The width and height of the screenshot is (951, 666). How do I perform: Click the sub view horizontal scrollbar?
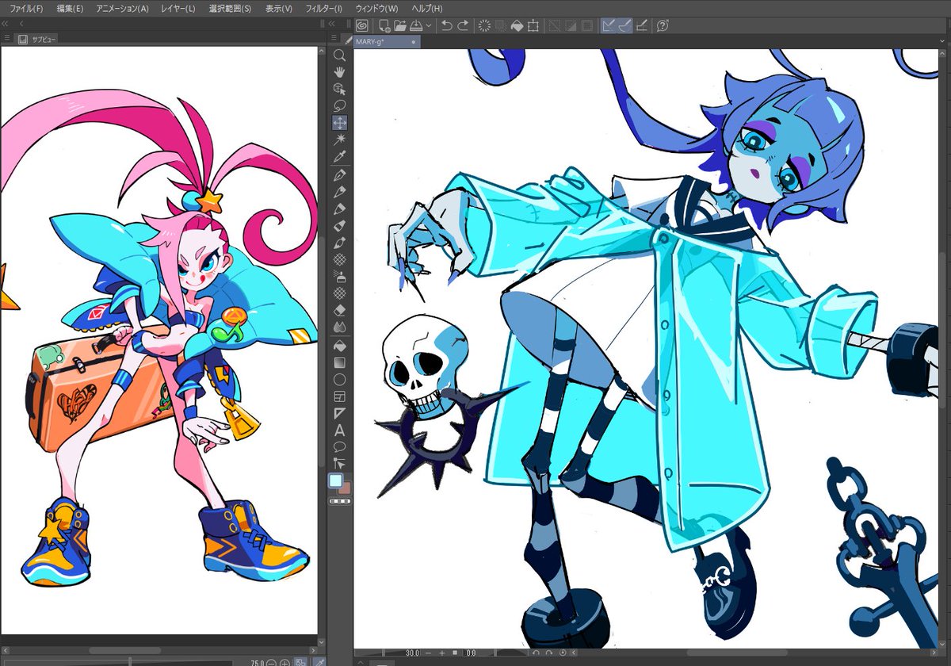coord(125,650)
